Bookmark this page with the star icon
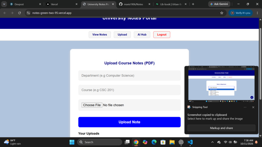The image size is (262, 147). click(222, 13)
